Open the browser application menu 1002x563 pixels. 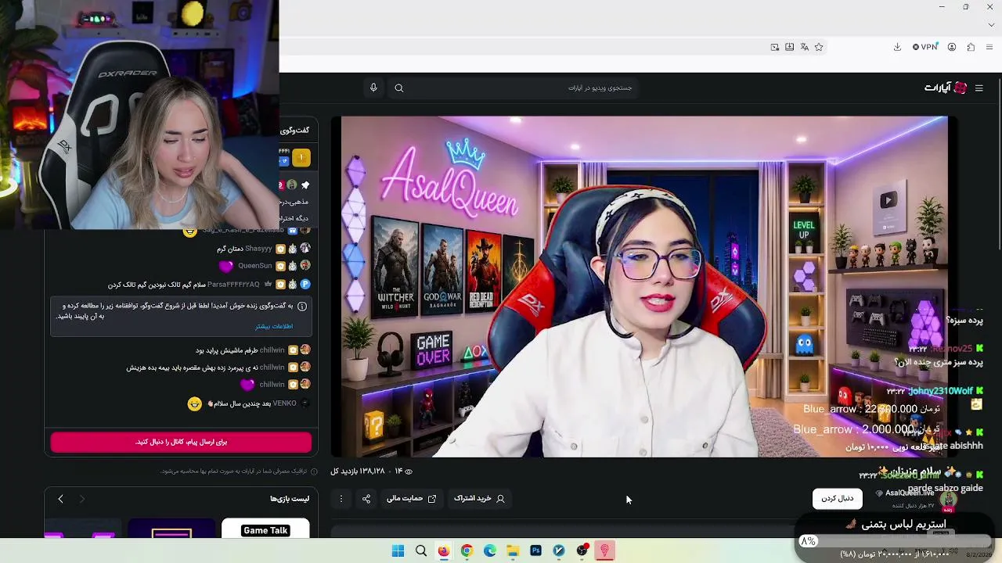point(989,47)
